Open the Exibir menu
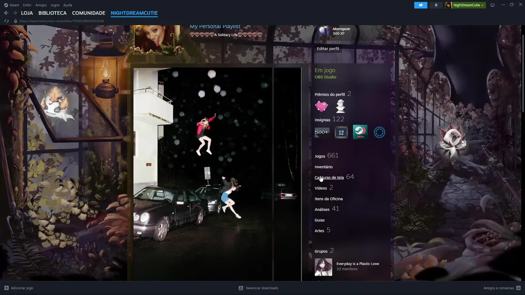Image resolution: width=525 pixels, height=295 pixels. click(x=27, y=5)
